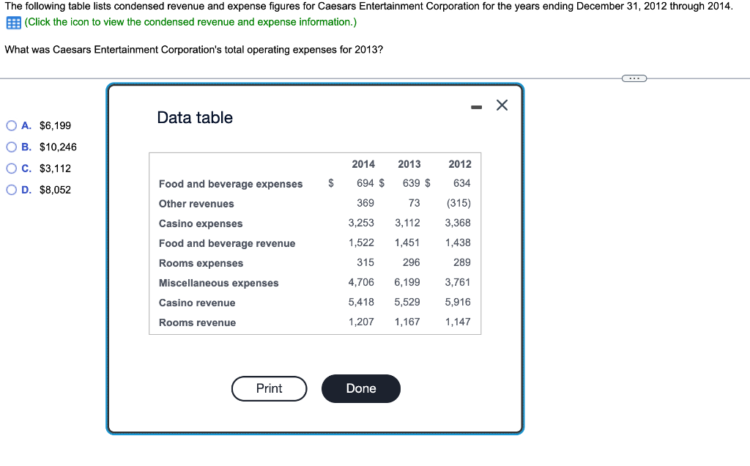Click the Casino revenue row label

(x=197, y=303)
